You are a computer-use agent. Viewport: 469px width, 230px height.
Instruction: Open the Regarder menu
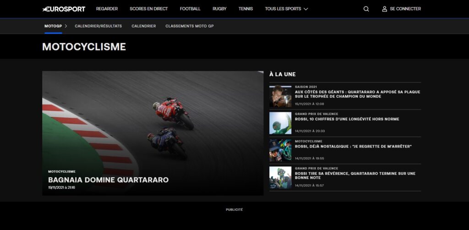tap(107, 9)
